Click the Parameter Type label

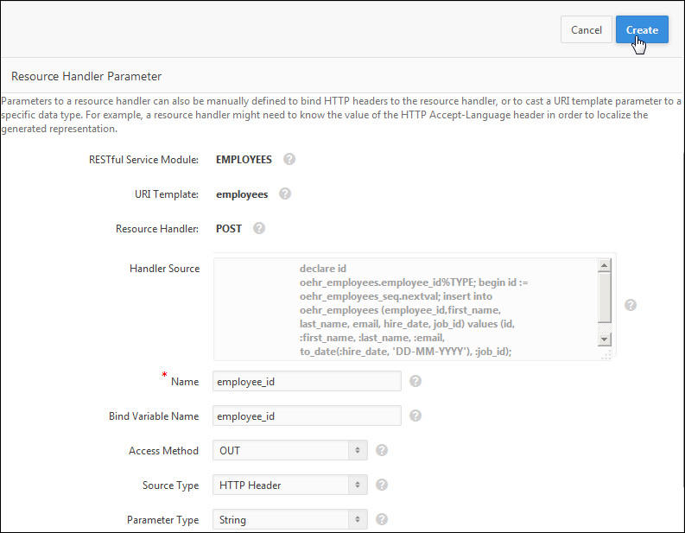click(163, 520)
